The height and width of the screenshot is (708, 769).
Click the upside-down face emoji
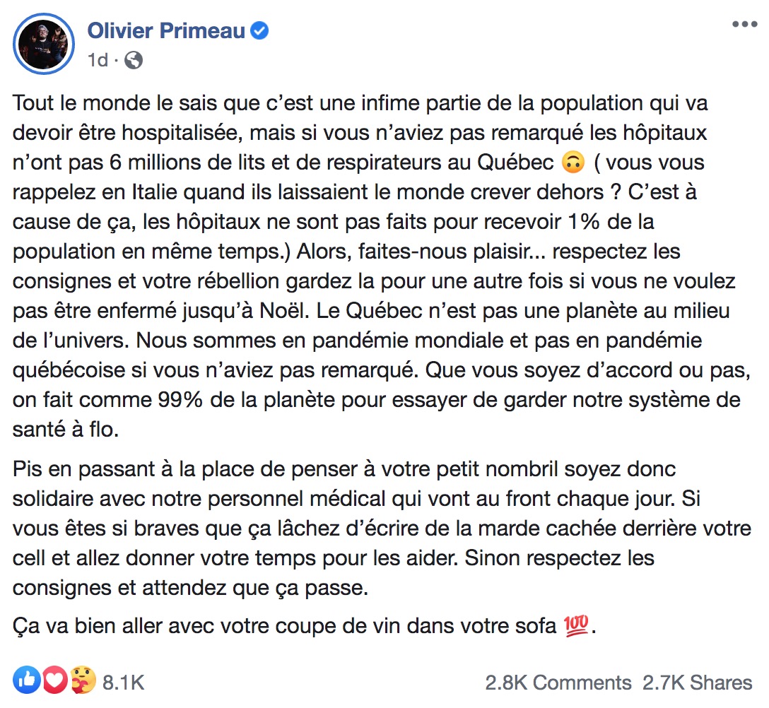coord(573,163)
